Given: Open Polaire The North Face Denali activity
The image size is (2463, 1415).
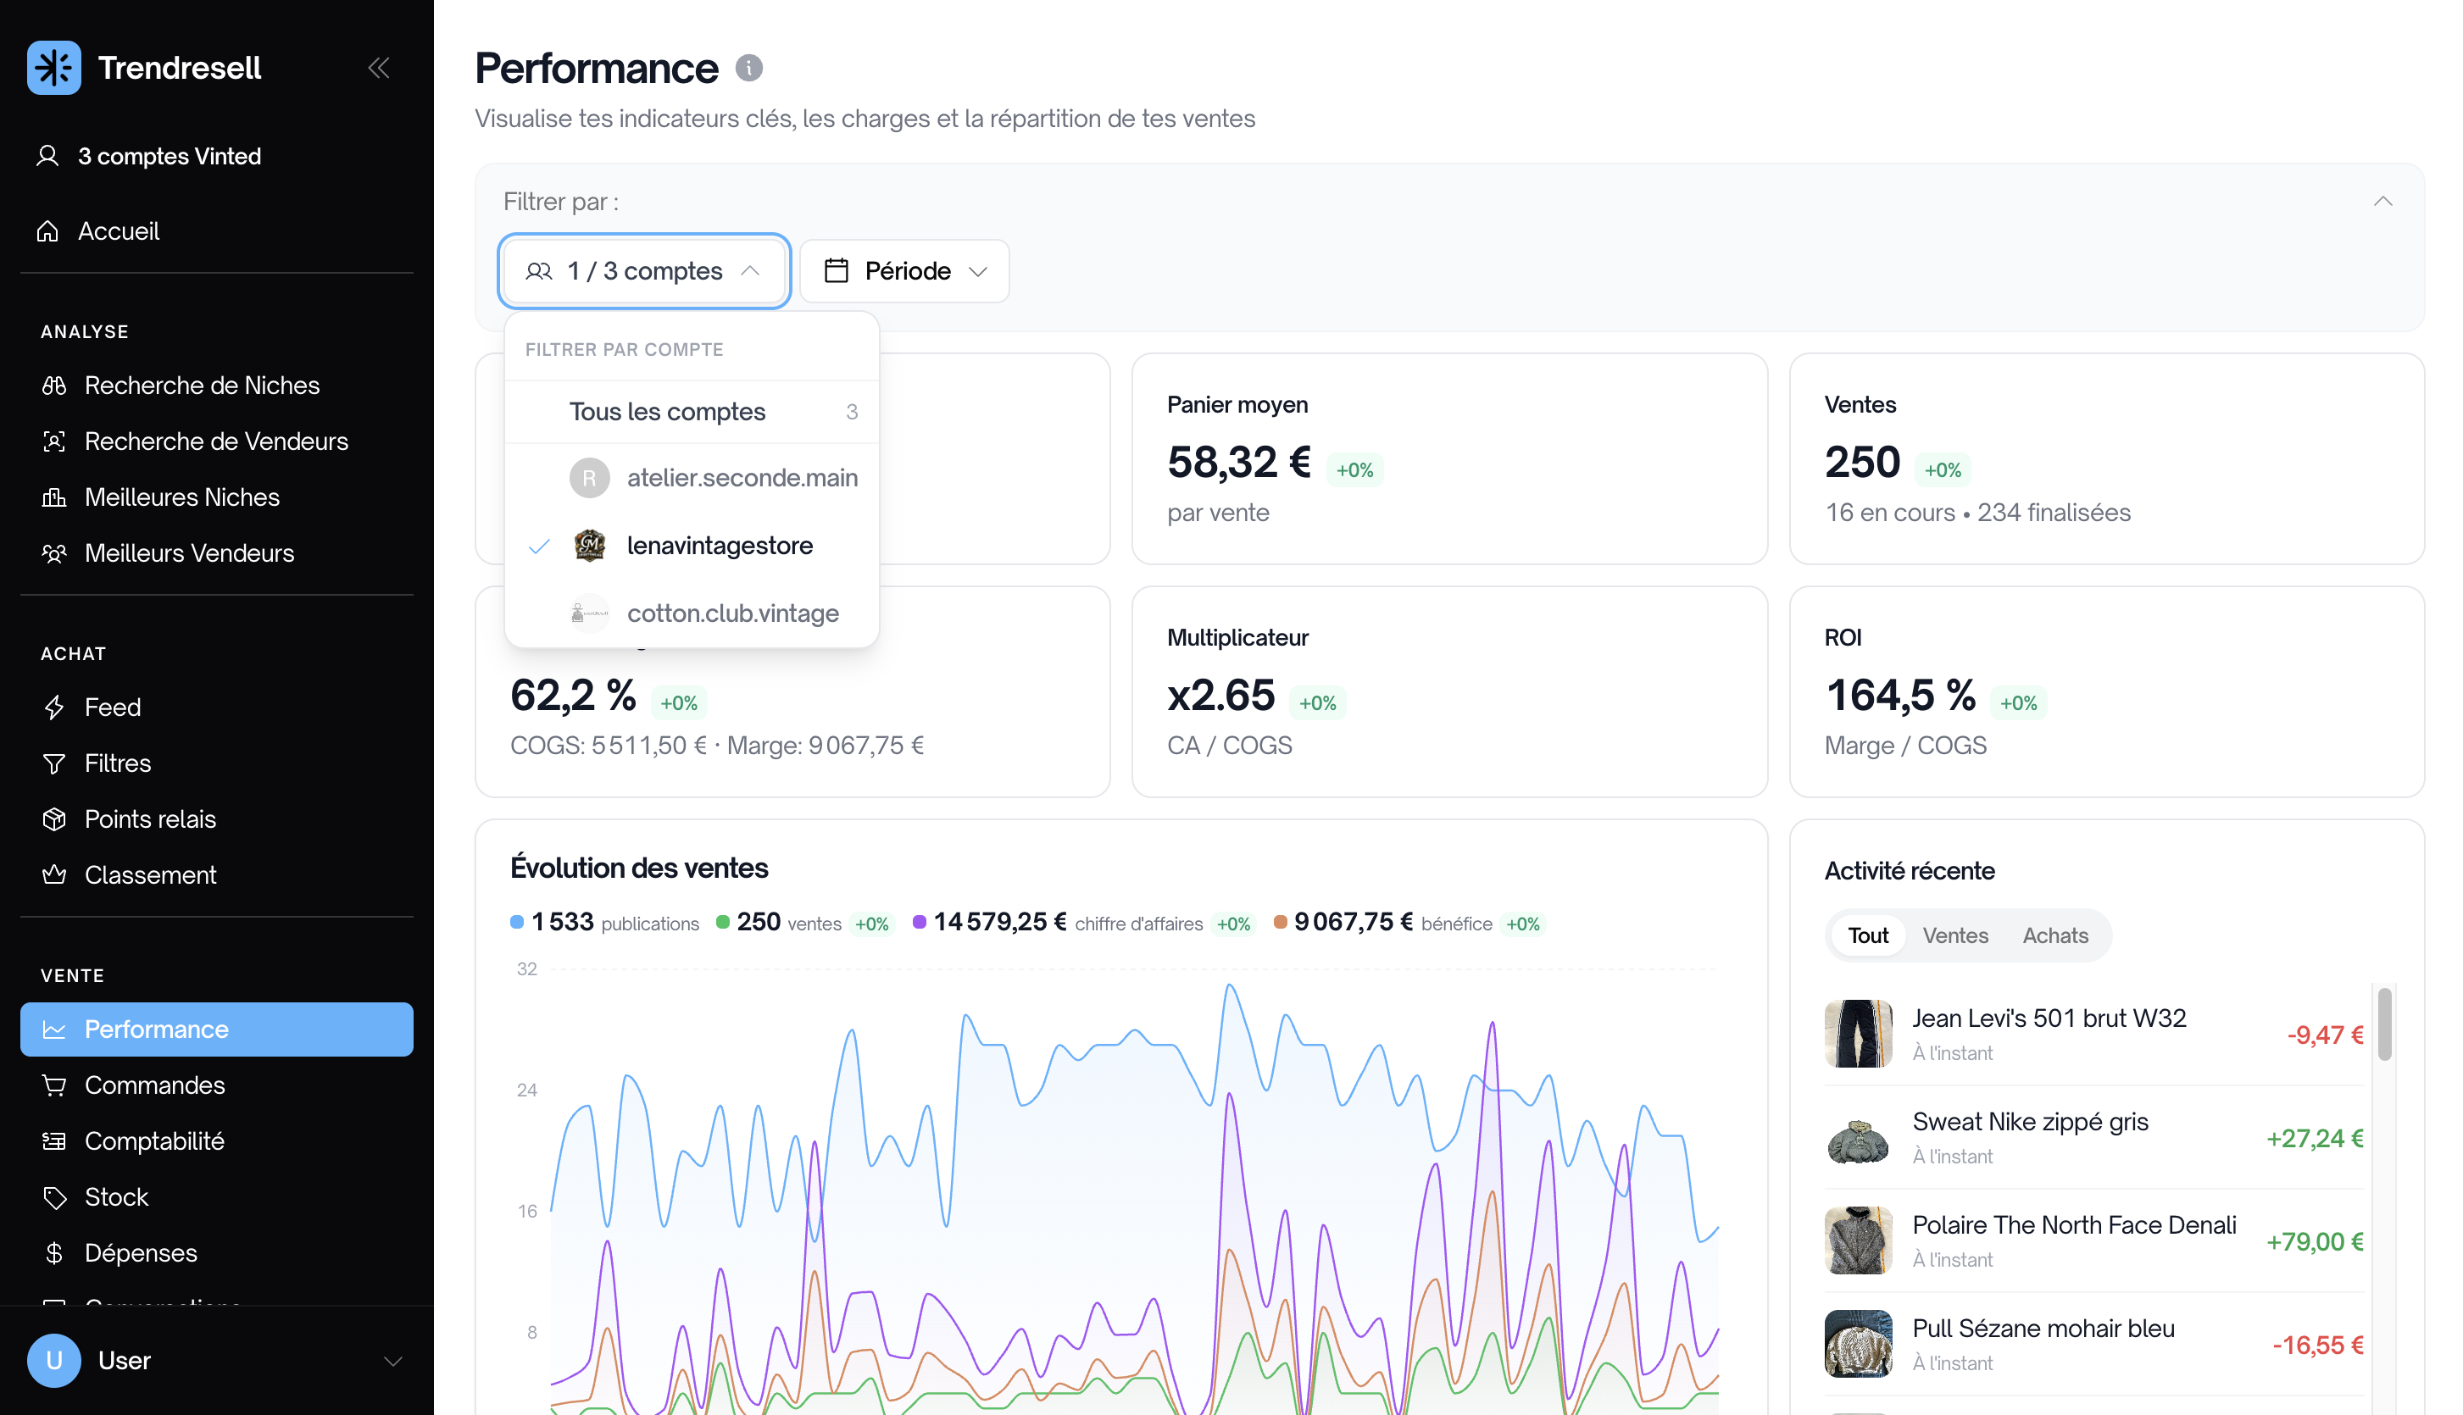Looking at the screenshot, I should click(2093, 1241).
